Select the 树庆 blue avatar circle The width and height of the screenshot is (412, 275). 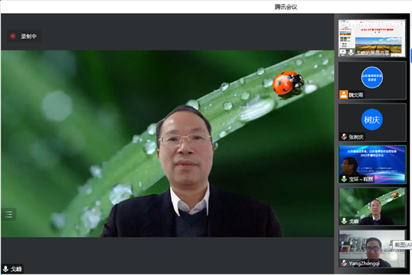coord(372,120)
